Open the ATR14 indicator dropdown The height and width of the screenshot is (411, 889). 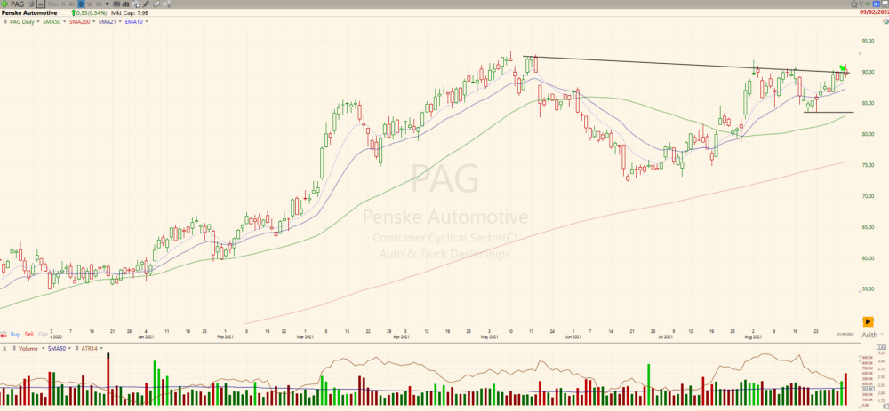101,348
